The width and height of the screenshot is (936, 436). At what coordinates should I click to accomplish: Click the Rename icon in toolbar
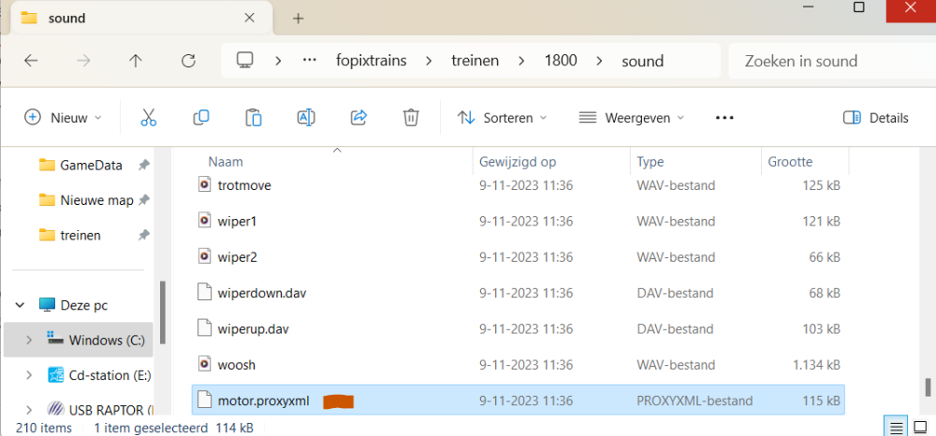point(305,118)
